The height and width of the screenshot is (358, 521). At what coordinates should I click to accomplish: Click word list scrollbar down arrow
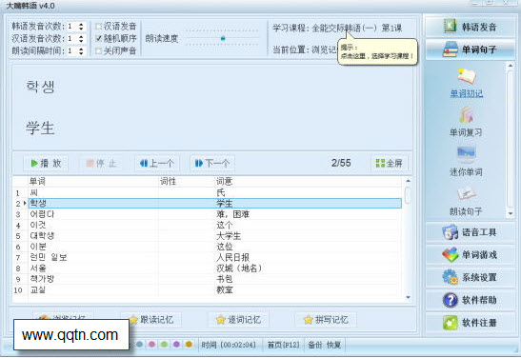click(x=408, y=298)
